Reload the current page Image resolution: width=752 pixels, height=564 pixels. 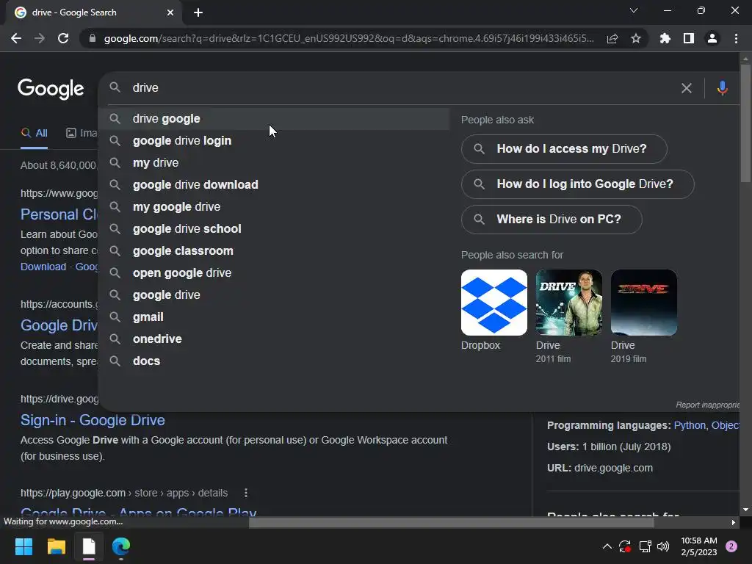pos(63,38)
